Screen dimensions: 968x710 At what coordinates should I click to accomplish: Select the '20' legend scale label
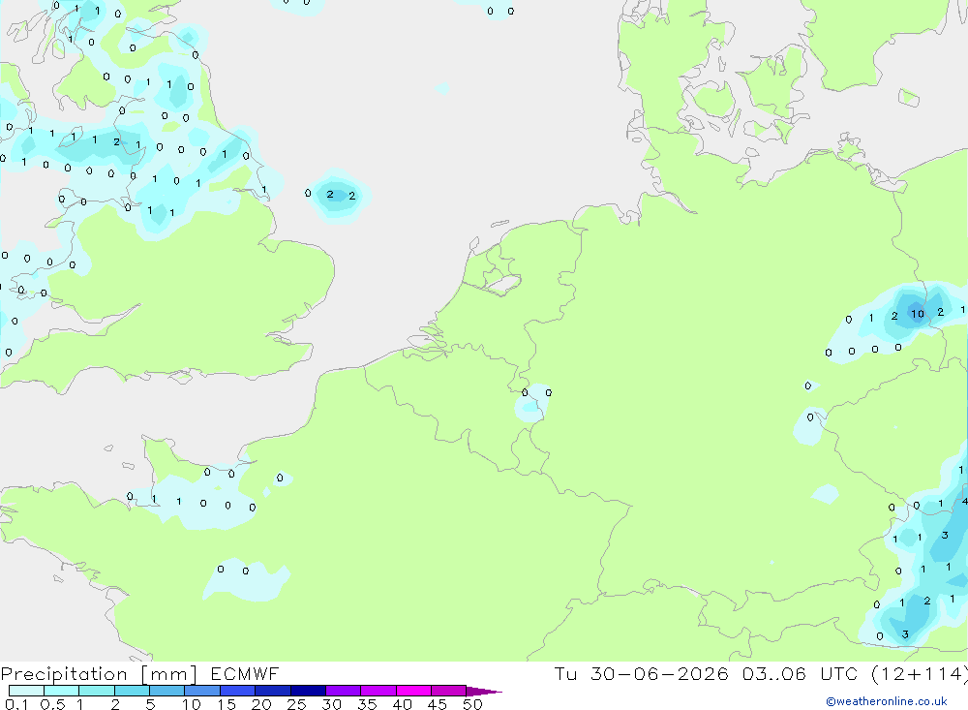point(261,704)
